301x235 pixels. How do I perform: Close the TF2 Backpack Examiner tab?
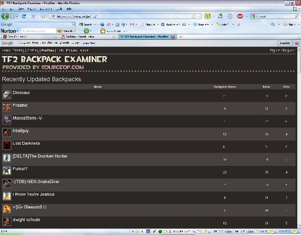[173, 37]
